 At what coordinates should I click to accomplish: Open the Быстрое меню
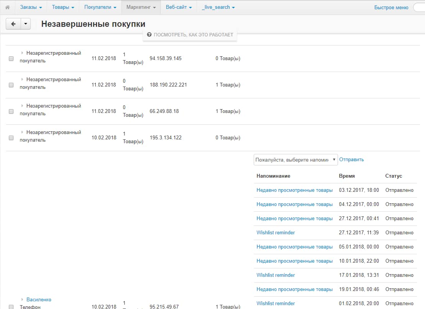point(391,7)
